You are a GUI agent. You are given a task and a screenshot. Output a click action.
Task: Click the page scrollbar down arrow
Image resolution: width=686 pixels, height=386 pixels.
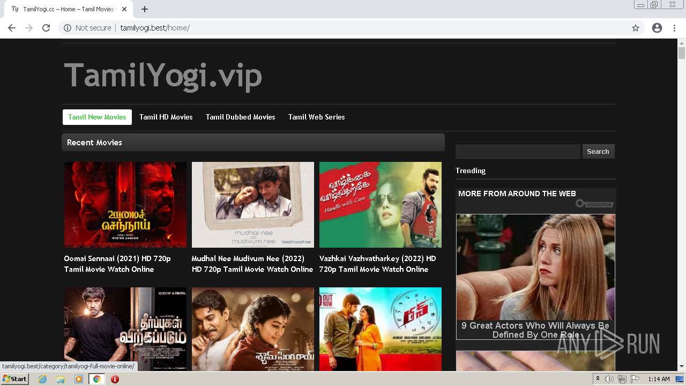682,367
